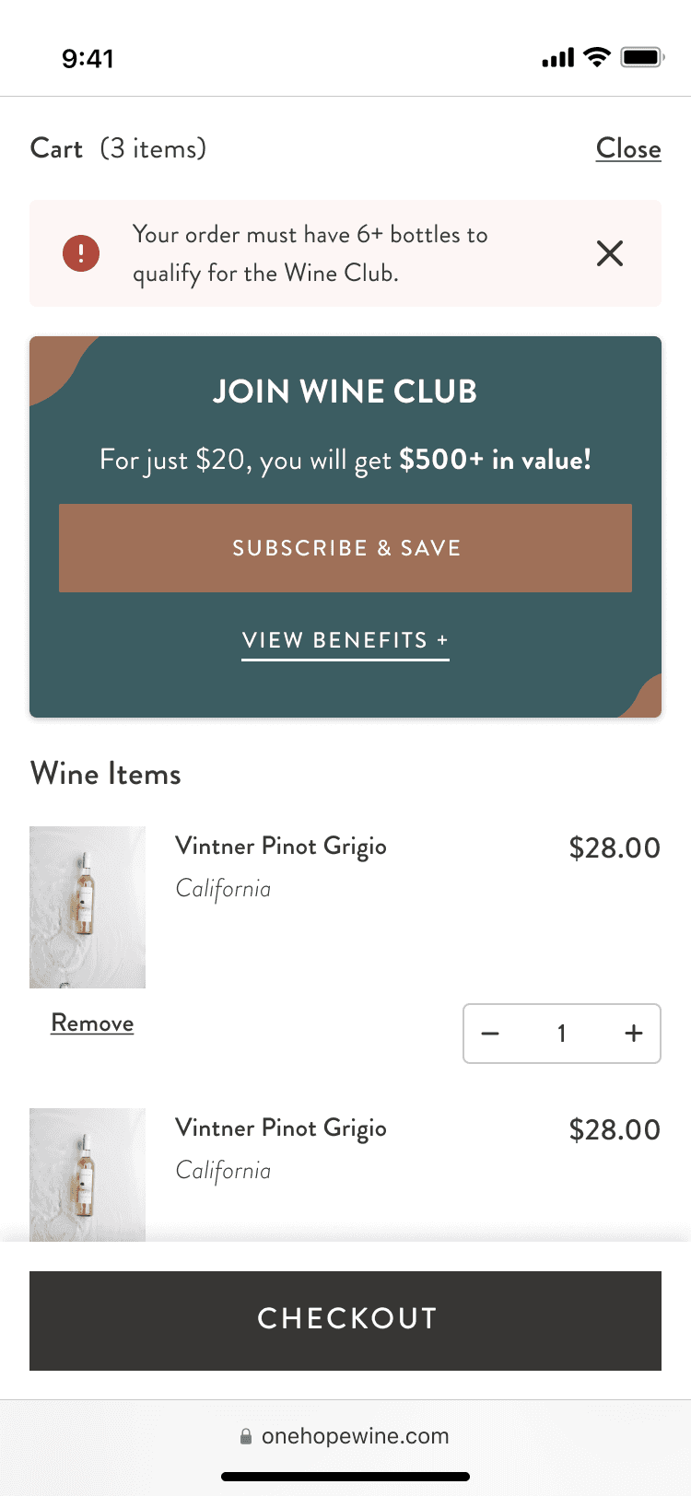
Task: Open the first Vintner Pinot Grigio title
Action: [x=281, y=847]
